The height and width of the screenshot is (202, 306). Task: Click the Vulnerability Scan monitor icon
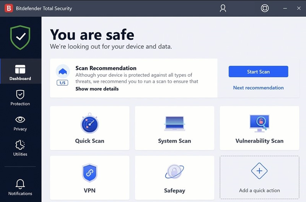(259, 123)
